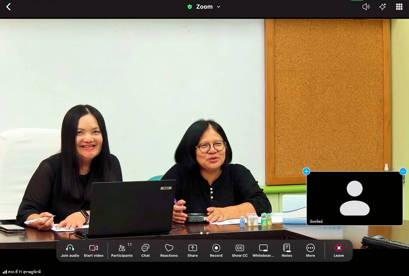Open the Chat panel

145,250
